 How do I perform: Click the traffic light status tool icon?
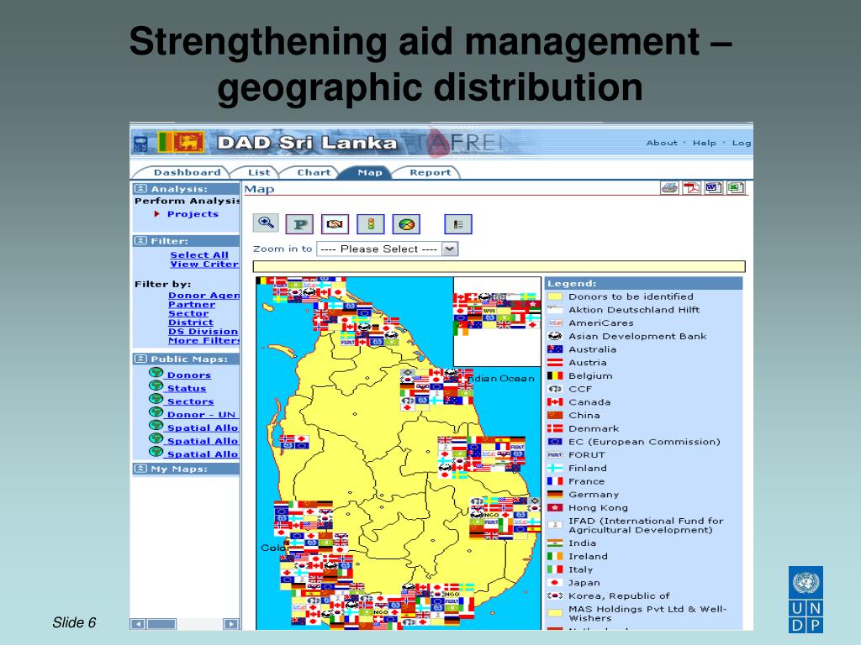click(371, 223)
